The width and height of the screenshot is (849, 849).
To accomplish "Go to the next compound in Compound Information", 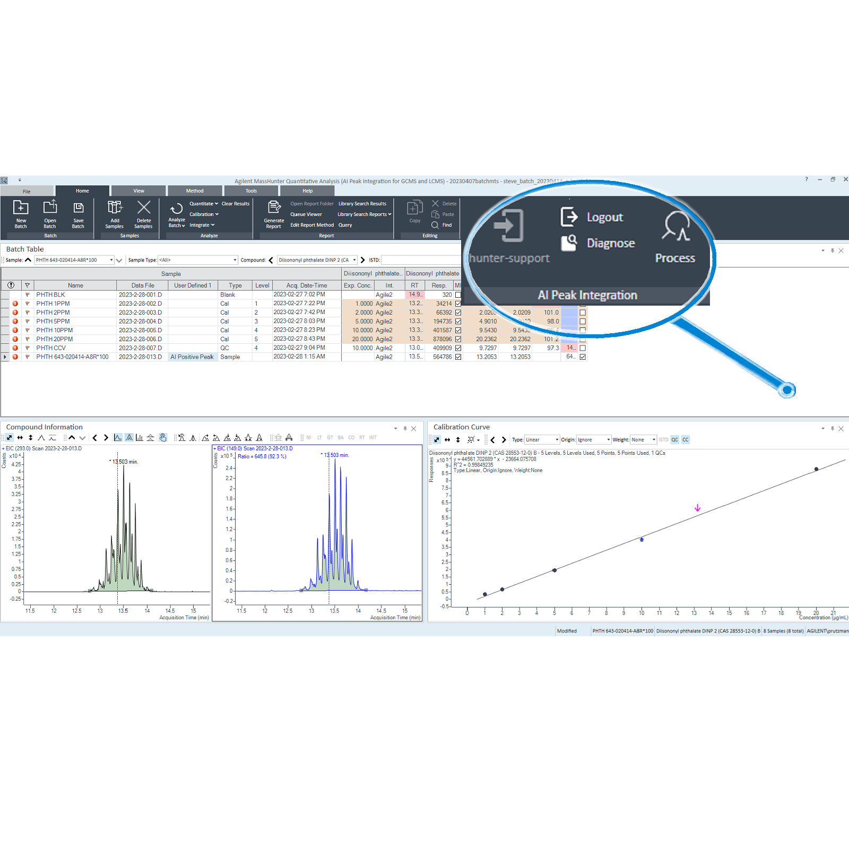I will (x=106, y=438).
